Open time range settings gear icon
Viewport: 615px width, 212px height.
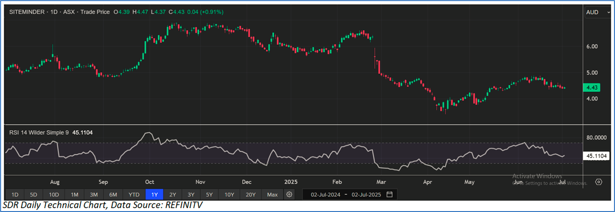click(289, 195)
